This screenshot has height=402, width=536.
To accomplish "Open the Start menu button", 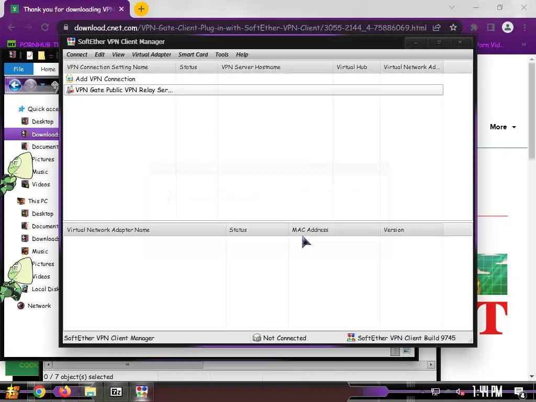I will tap(12, 392).
